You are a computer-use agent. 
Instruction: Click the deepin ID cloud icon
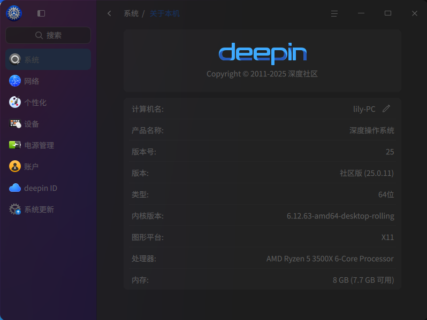coord(15,188)
